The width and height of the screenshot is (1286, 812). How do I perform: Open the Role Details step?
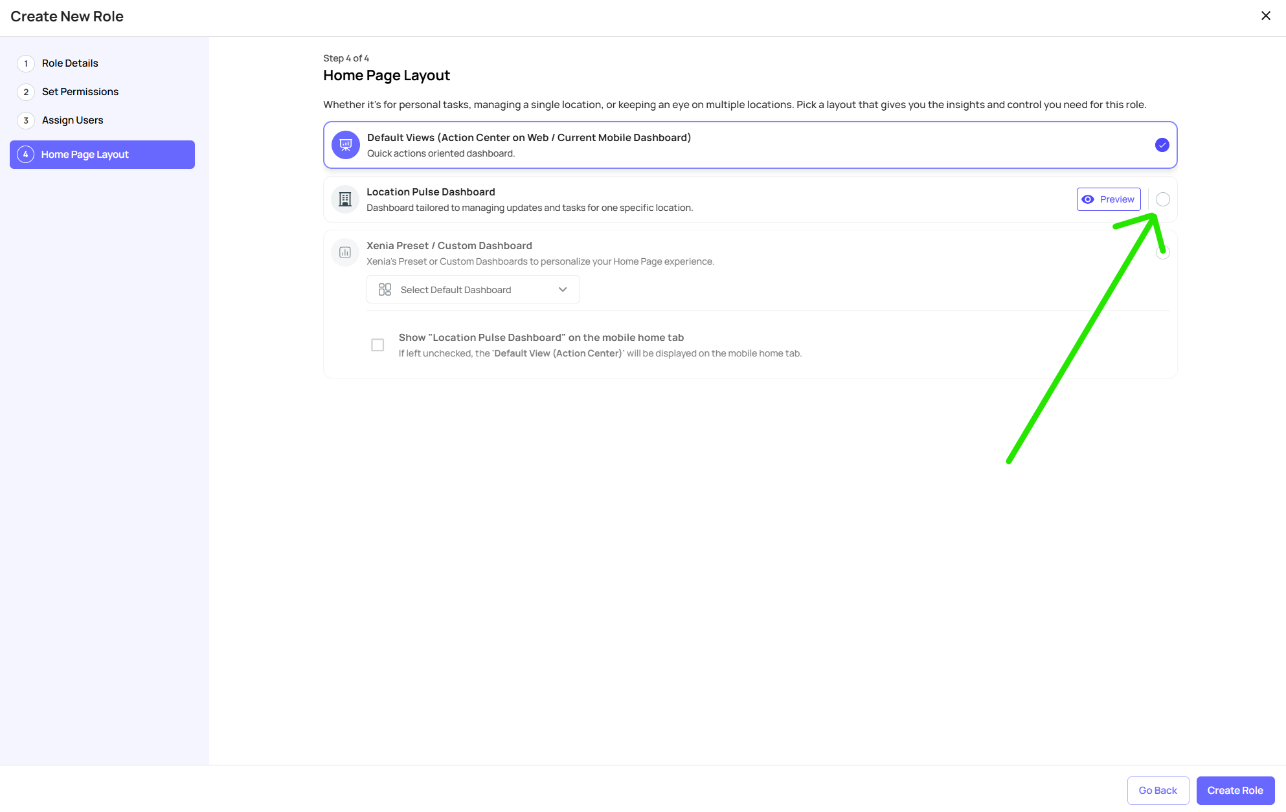(x=70, y=63)
